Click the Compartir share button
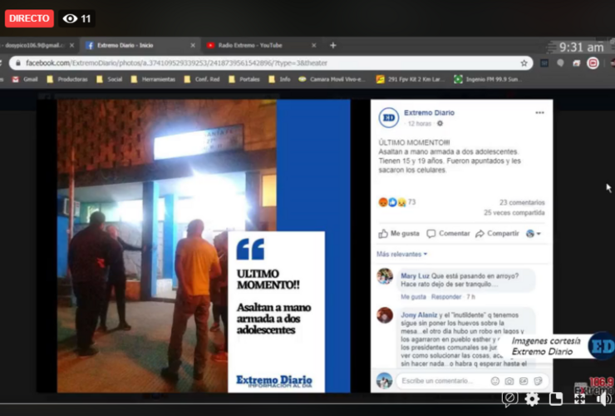The width and height of the screenshot is (615, 416). point(497,234)
